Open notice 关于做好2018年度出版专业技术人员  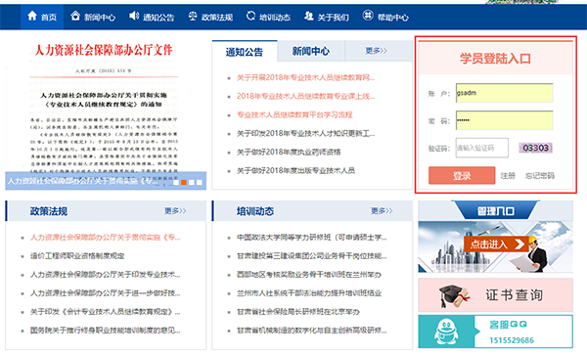[295, 170]
